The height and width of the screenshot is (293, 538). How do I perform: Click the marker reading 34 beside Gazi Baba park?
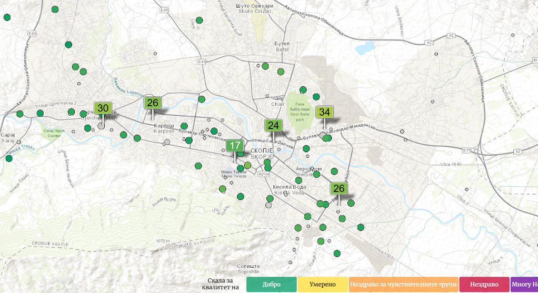click(324, 112)
